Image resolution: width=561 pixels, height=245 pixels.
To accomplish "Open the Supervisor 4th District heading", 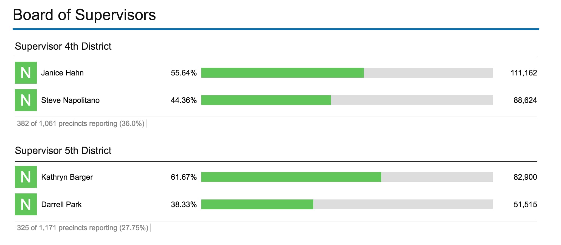I will coord(63,46).
